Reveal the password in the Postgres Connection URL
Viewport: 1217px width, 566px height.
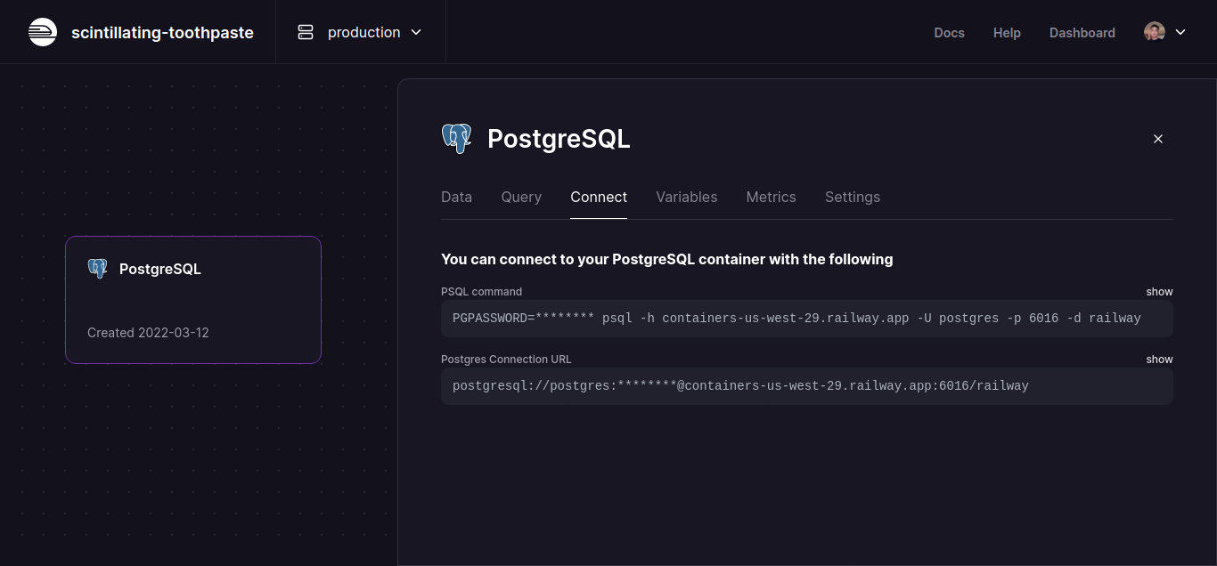pyautogui.click(x=1159, y=359)
